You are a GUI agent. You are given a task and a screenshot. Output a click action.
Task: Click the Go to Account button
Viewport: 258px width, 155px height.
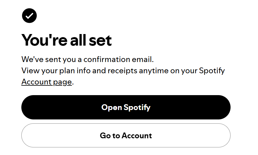pyautogui.click(x=126, y=135)
